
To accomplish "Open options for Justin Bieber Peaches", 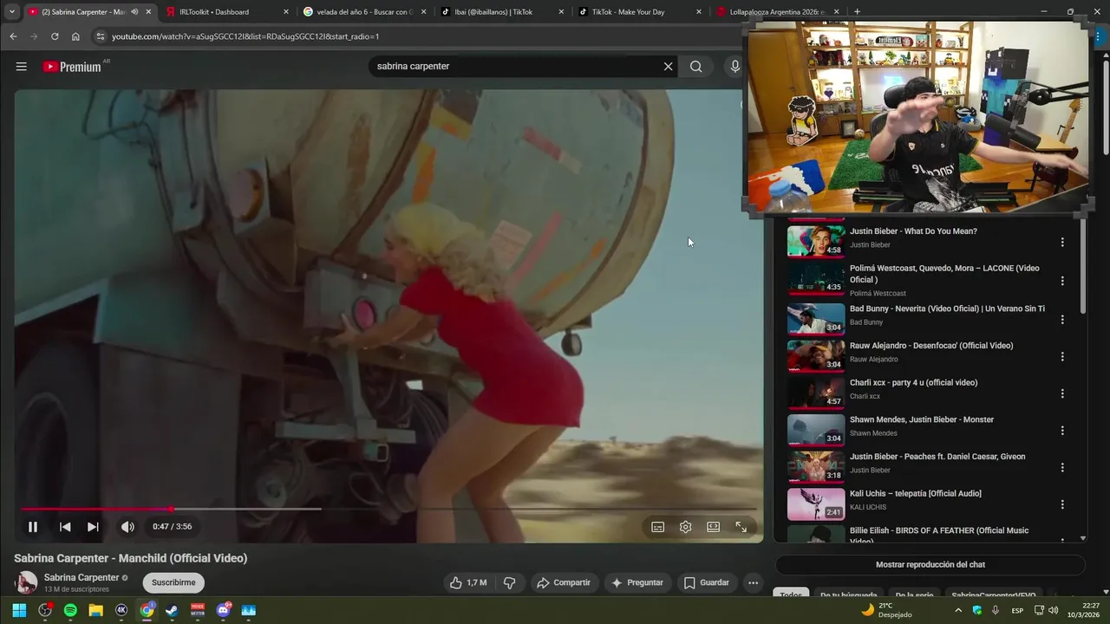I will pos(1062,467).
